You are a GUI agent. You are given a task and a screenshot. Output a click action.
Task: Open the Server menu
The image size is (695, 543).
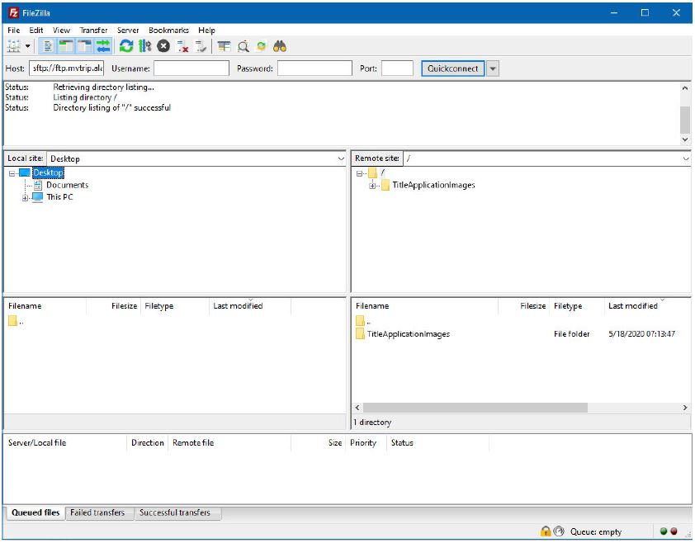[x=128, y=31]
